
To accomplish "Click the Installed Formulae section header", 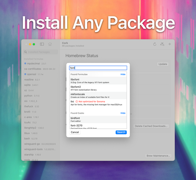I will click(x=34, y=59).
